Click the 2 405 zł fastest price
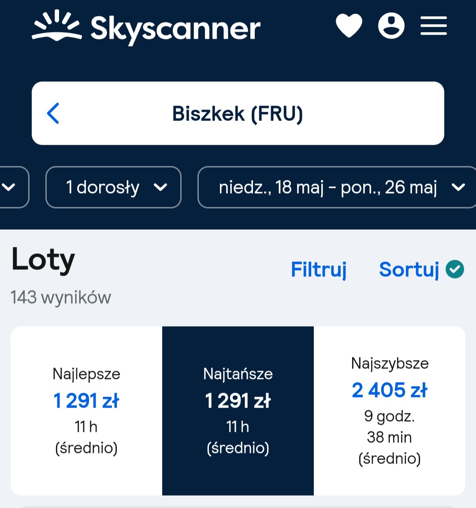Screen dimensions: 476x508 point(389,390)
